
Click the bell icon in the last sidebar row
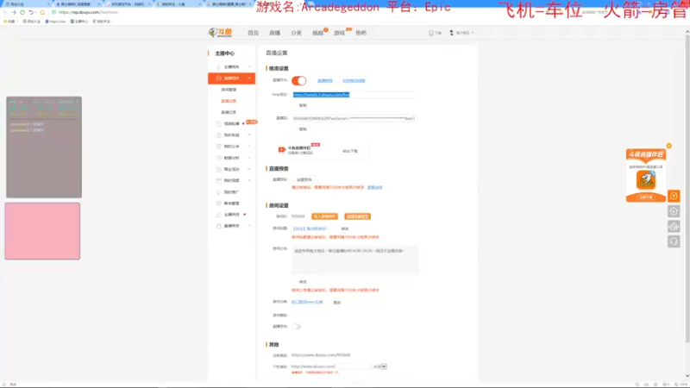[219, 226]
